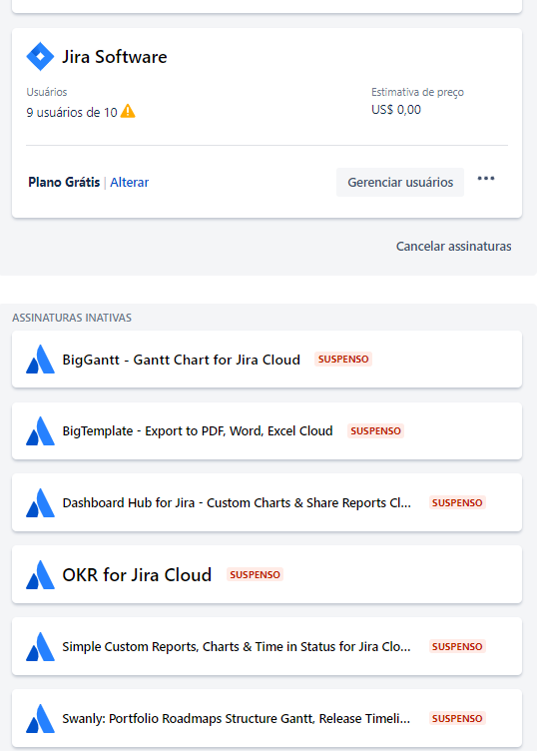Click the US$ 0,00 price estimate

[396, 110]
